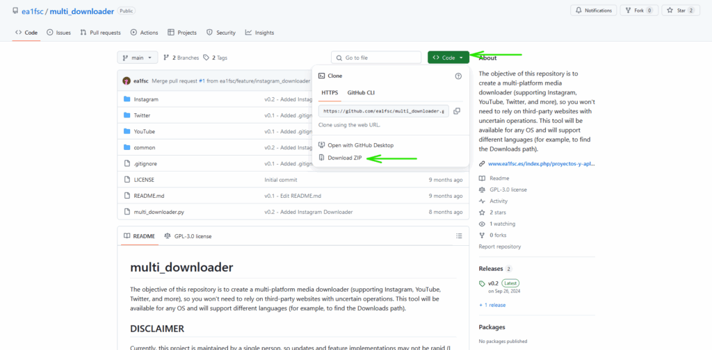
Task: Open the multi_downloader repository name link
Action: (x=82, y=11)
